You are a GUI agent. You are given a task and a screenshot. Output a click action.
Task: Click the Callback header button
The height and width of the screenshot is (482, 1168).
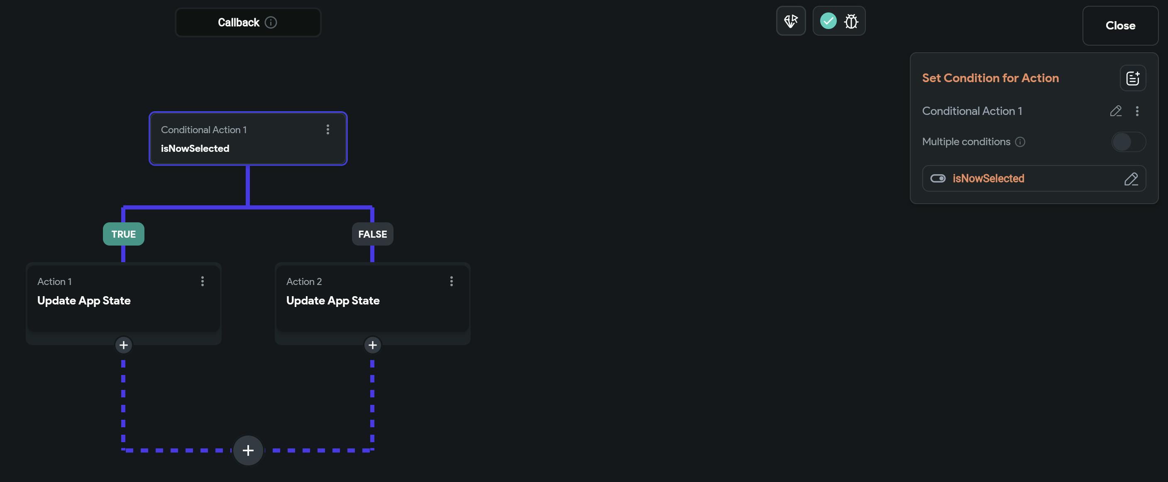click(x=238, y=23)
